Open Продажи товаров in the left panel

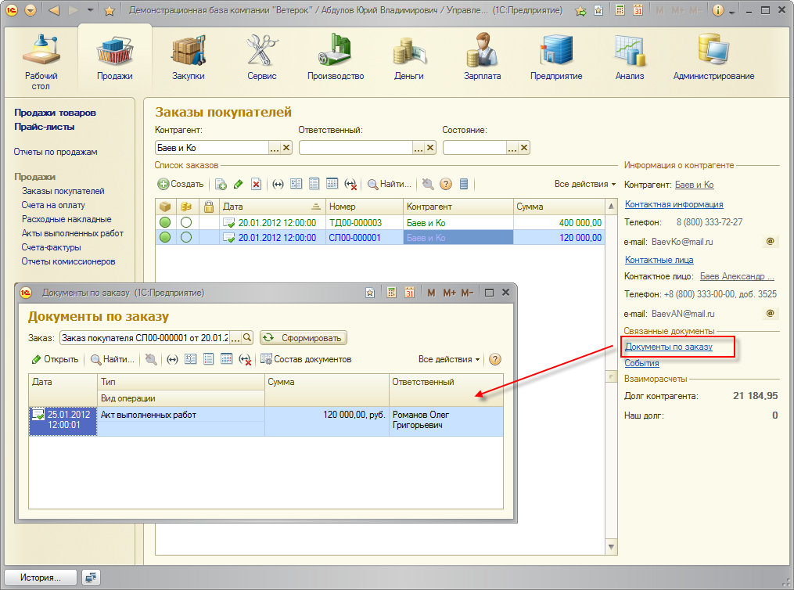(x=55, y=113)
